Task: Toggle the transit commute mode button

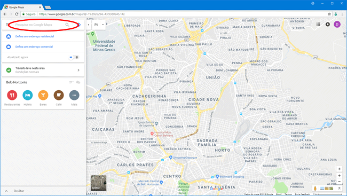Action: click(77, 57)
